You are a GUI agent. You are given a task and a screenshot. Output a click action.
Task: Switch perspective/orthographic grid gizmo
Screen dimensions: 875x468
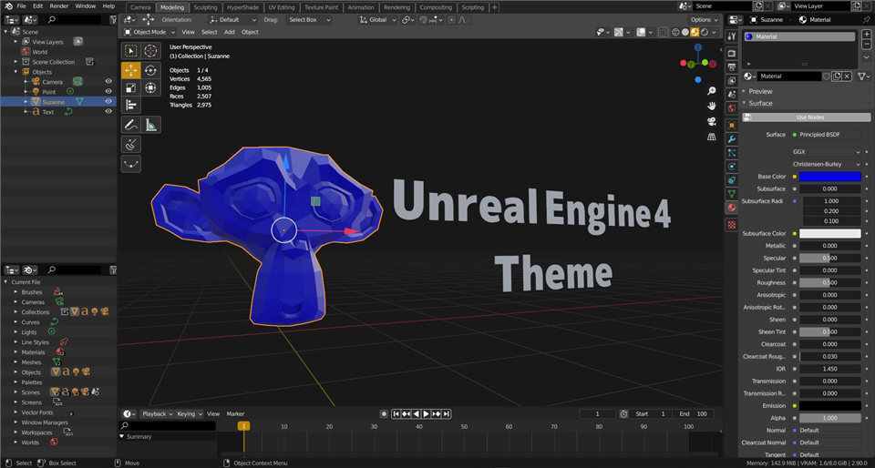(x=712, y=137)
